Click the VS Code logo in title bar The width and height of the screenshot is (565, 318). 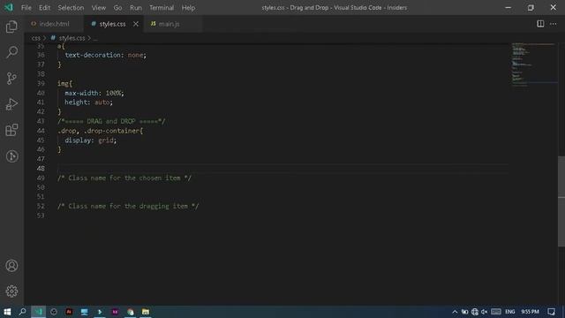[8, 8]
